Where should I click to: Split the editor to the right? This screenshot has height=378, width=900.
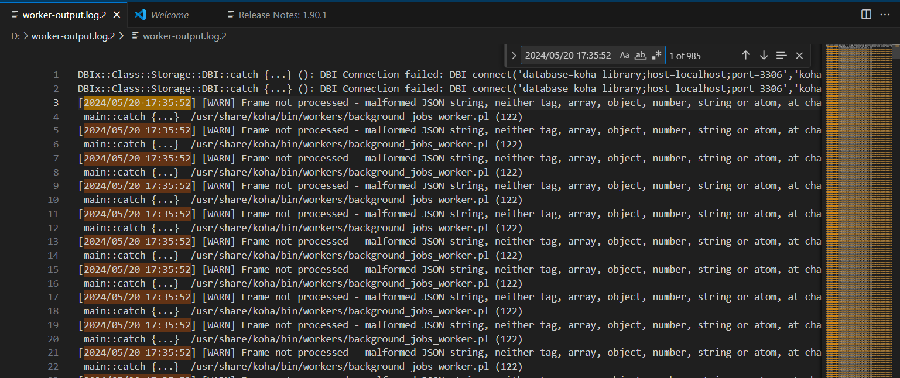(x=866, y=14)
